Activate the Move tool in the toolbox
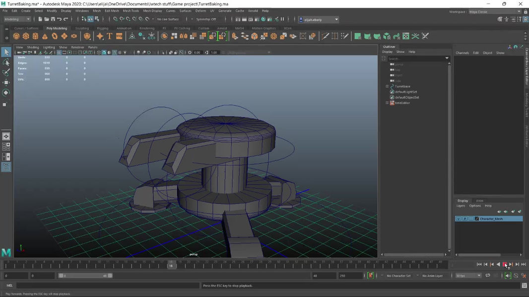Image resolution: width=529 pixels, height=297 pixels. tap(6, 82)
